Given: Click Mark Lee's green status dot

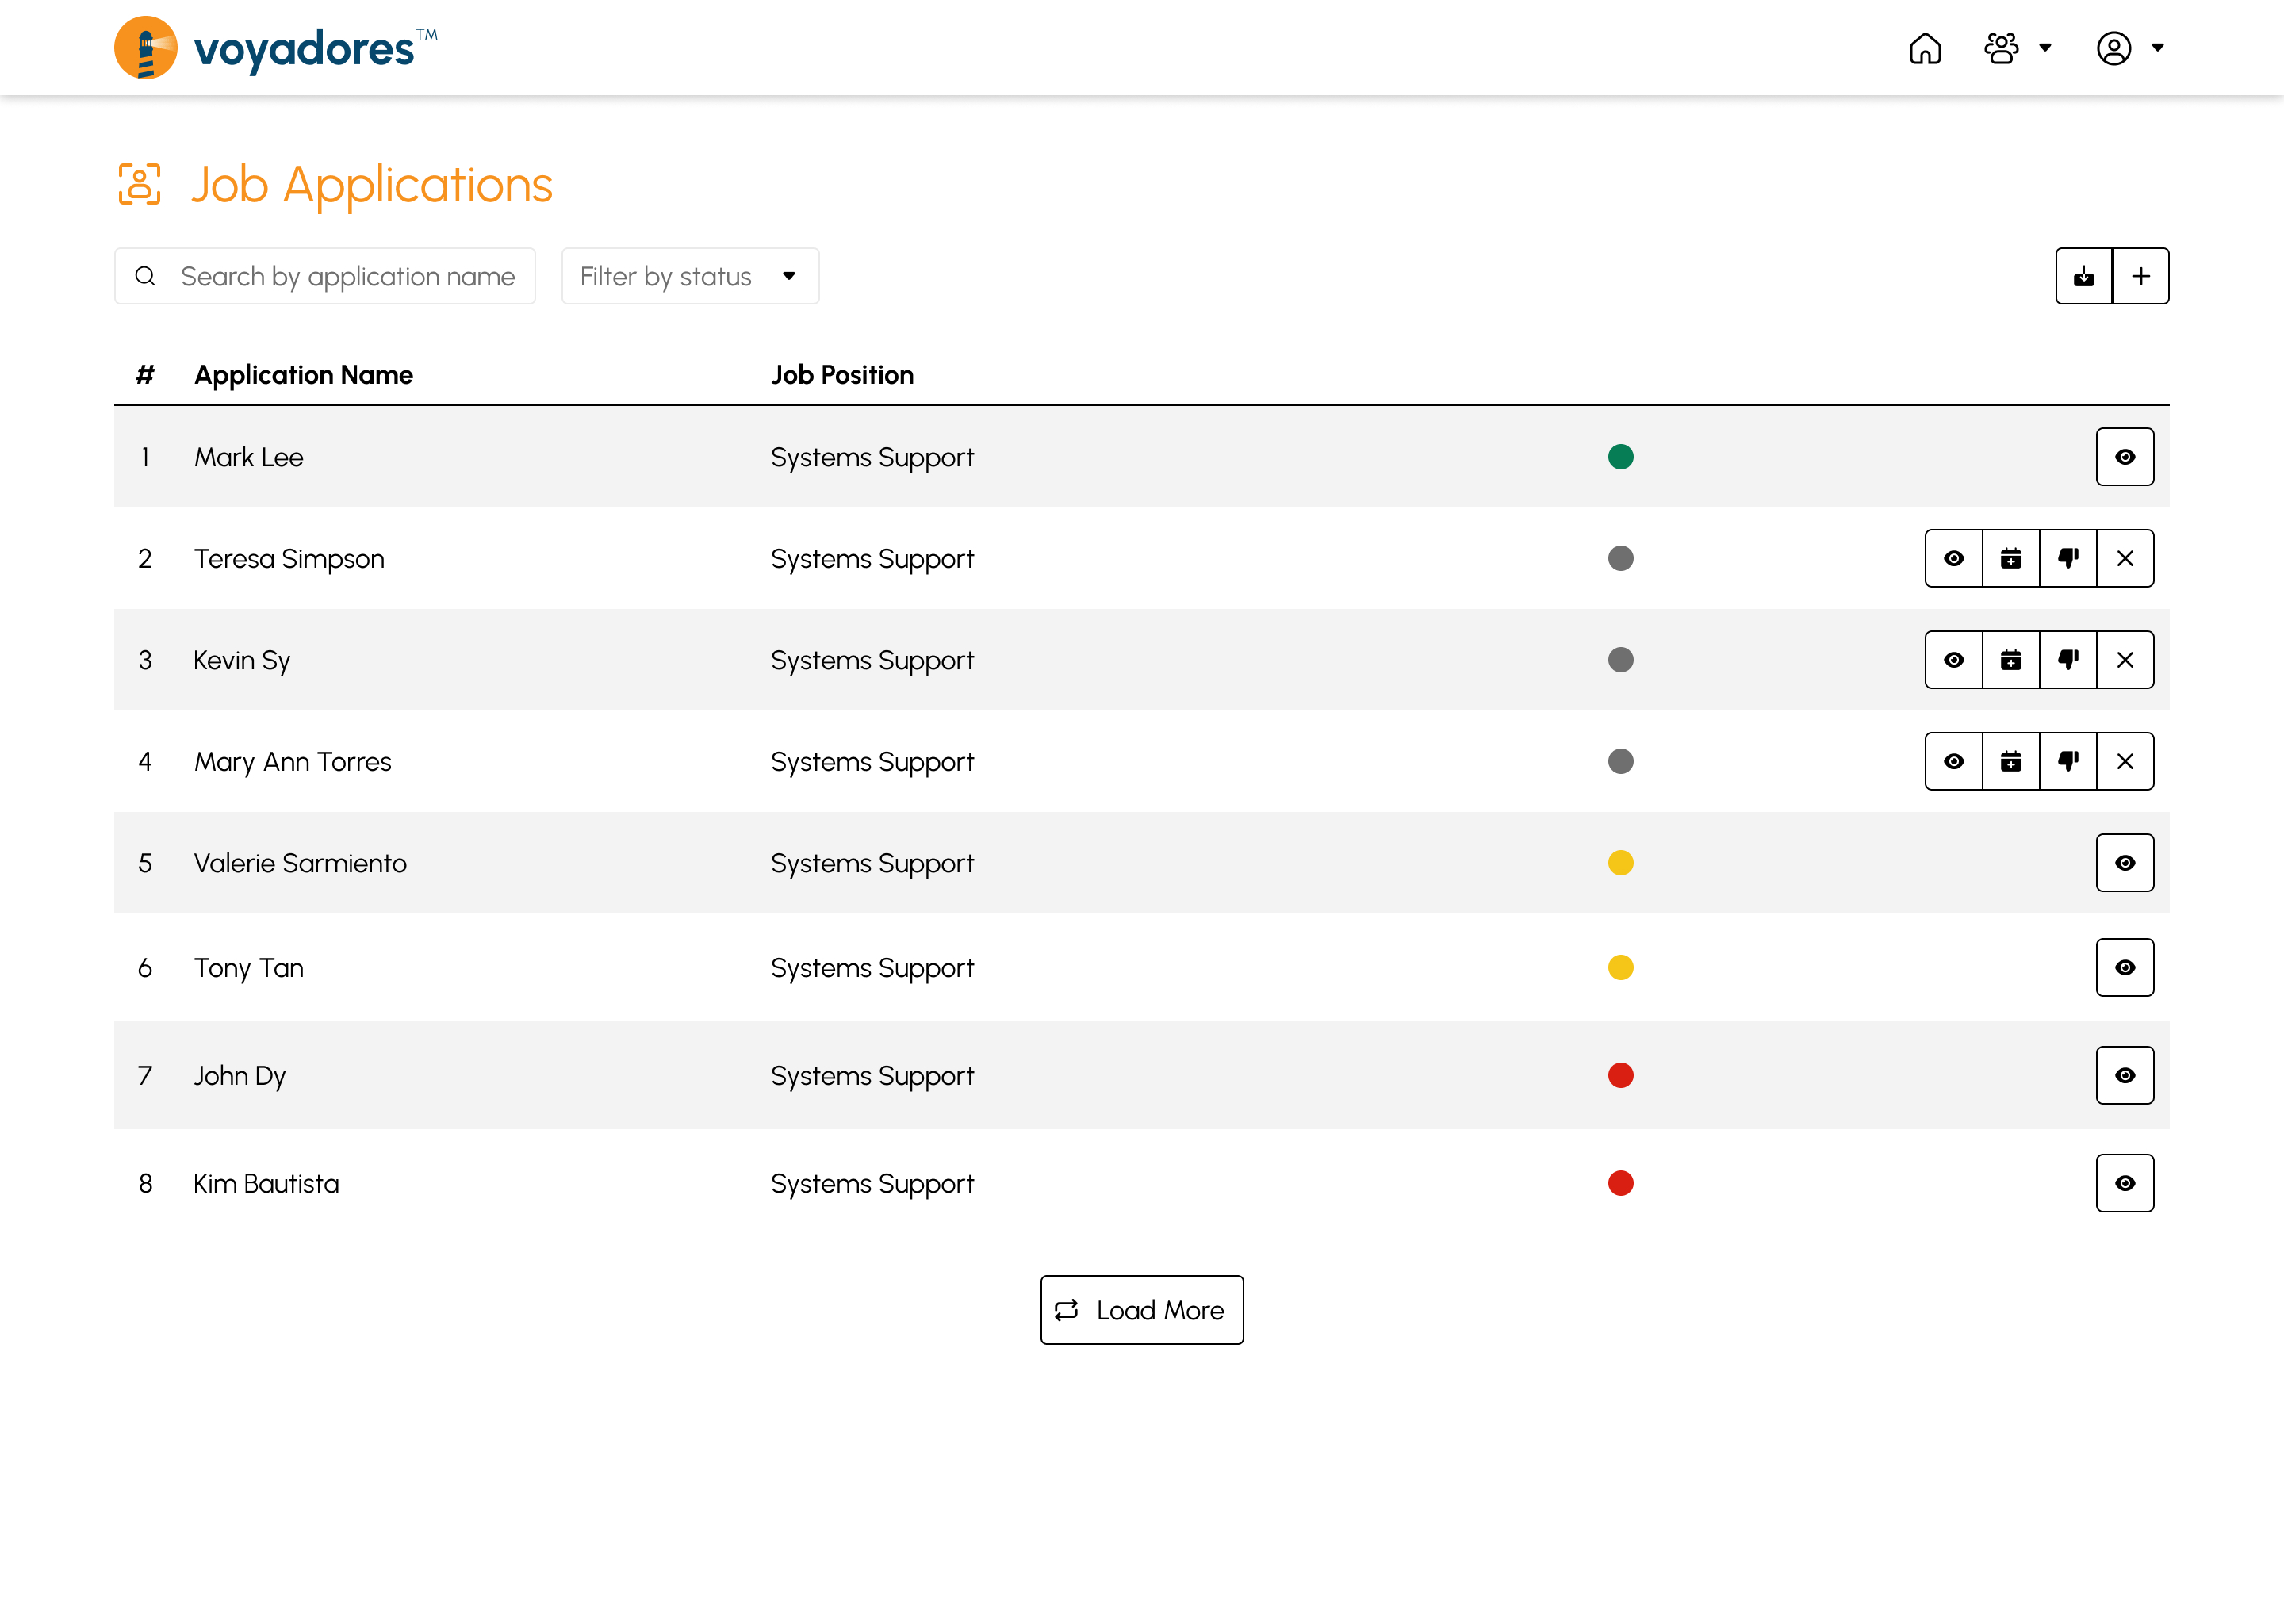Looking at the screenshot, I should (x=1621, y=457).
